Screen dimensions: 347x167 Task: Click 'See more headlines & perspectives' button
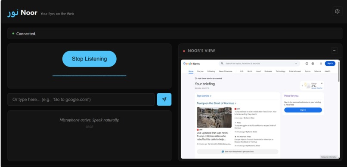point(237,152)
